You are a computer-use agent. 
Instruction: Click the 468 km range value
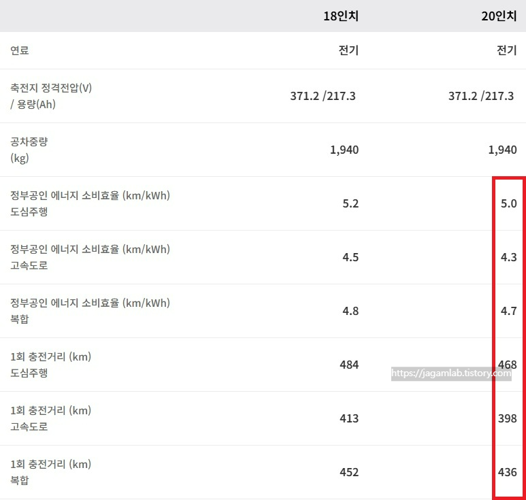tap(507, 365)
